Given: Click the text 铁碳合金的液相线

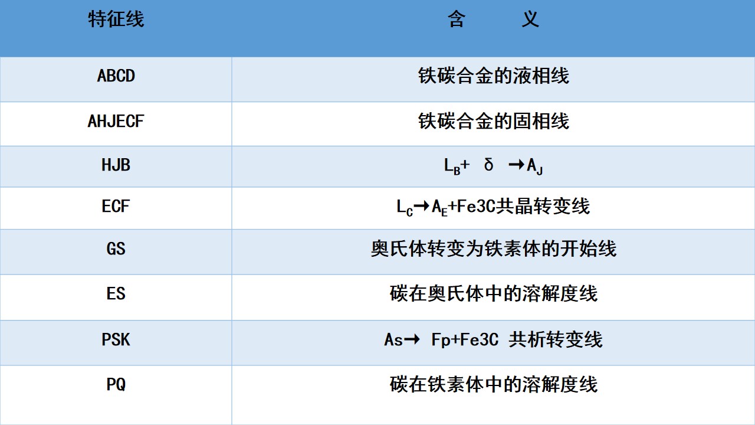Looking at the screenshot, I should point(493,76).
